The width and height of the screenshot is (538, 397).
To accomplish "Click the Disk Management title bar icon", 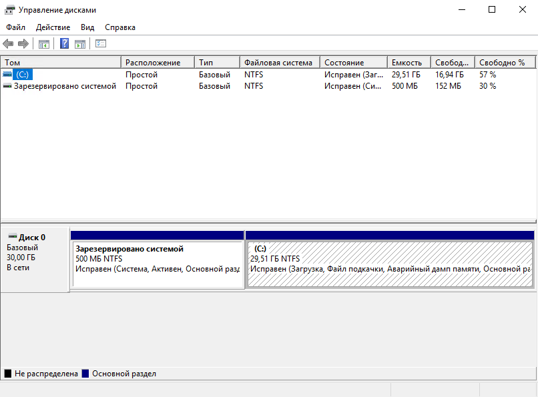I will point(9,10).
